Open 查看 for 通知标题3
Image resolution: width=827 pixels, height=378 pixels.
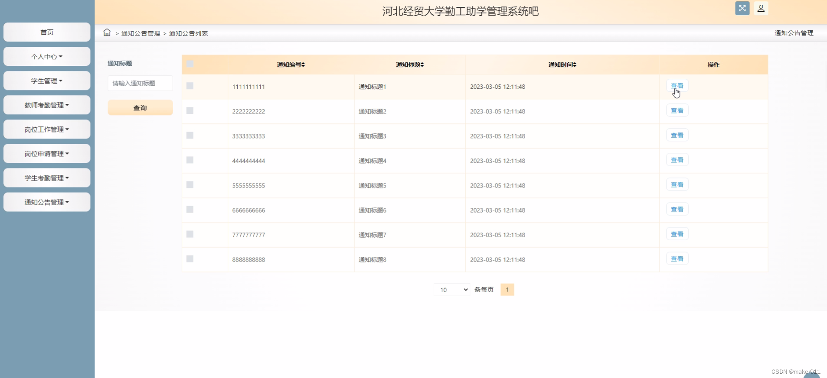tap(677, 135)
